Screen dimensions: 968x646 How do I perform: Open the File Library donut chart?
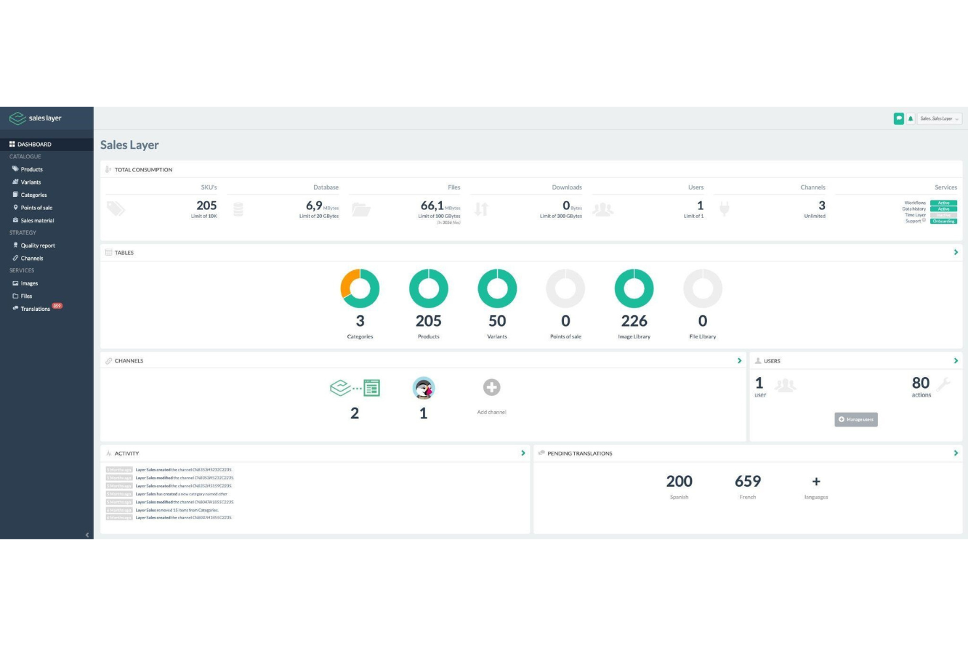point(702,288)
